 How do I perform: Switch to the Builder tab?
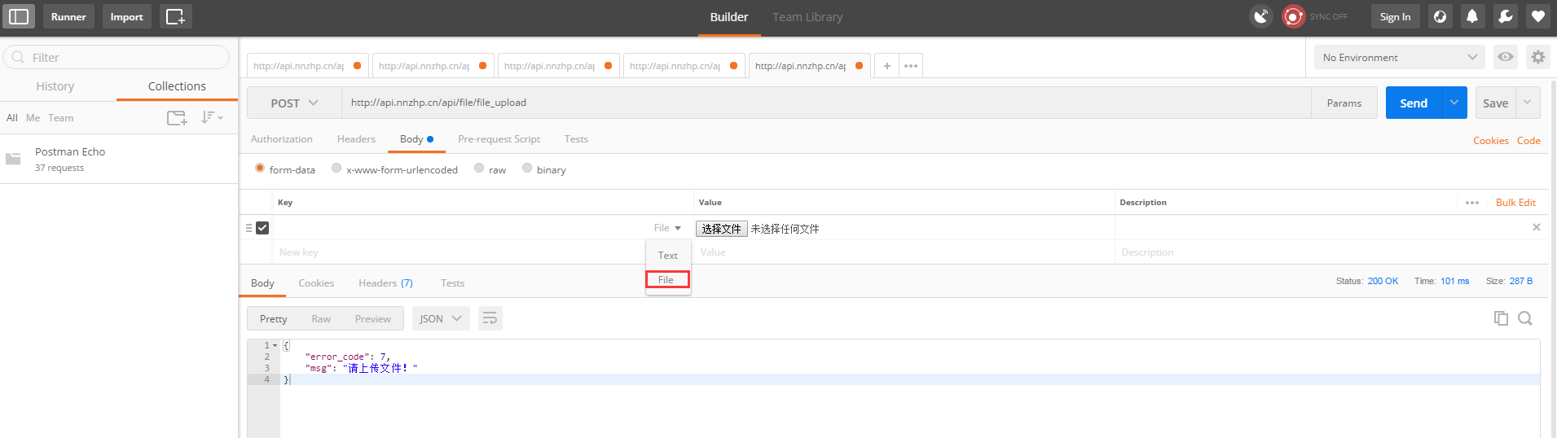click(x=729, y=17)
